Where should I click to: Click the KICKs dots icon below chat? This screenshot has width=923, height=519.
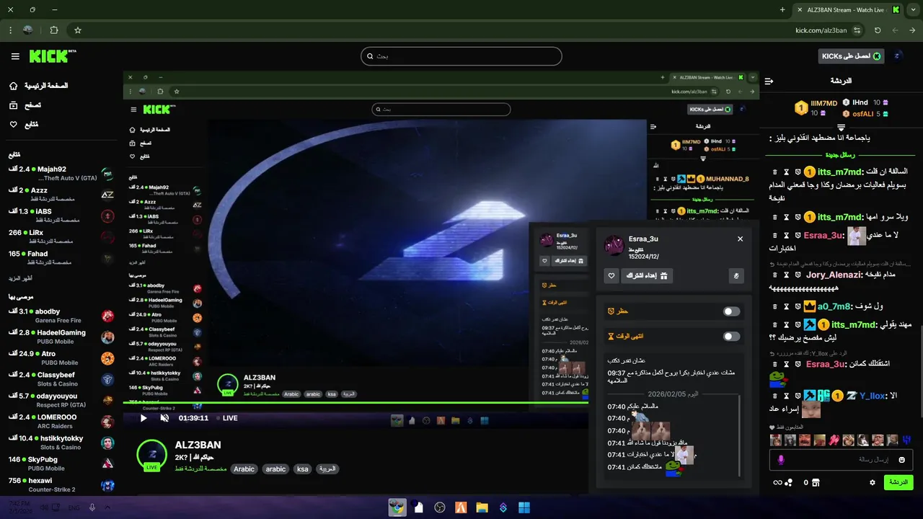(789, 482)
